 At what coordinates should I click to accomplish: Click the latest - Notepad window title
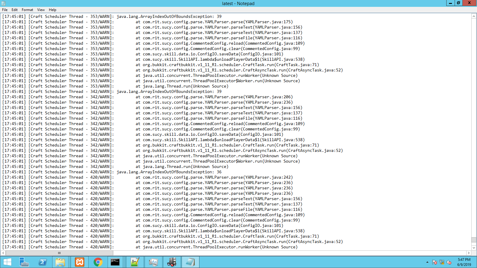[238, 3]
